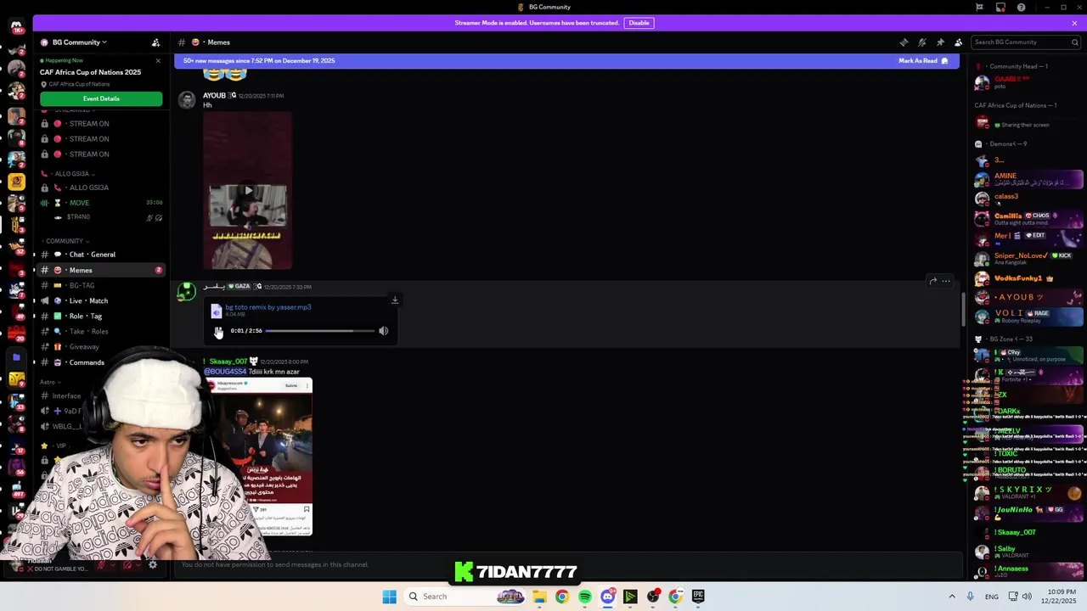Open the Role · Tag channel
Image resolution: width=1087 pixels, height=611 pixels.
101,316
